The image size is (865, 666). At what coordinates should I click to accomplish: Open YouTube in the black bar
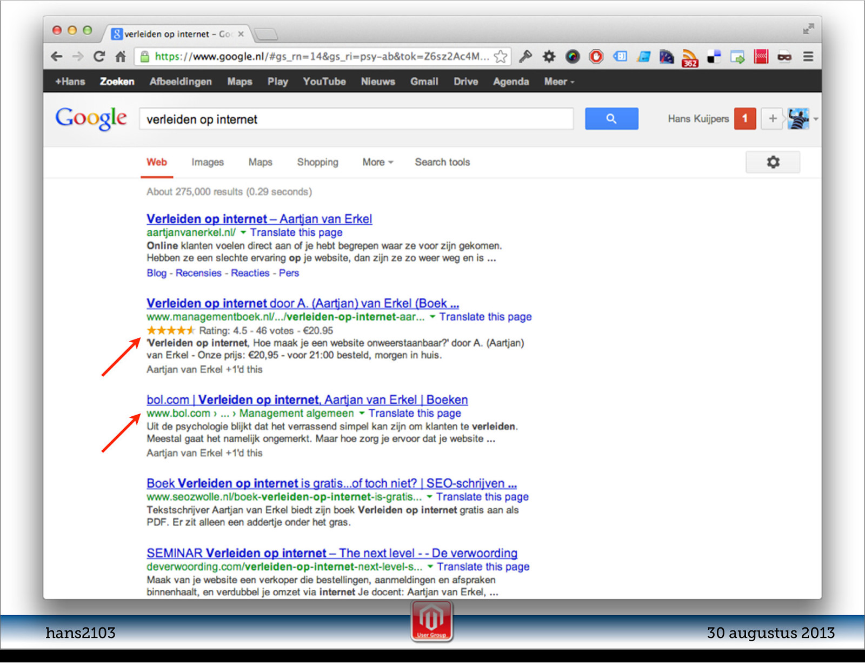[x=324, y=82]
